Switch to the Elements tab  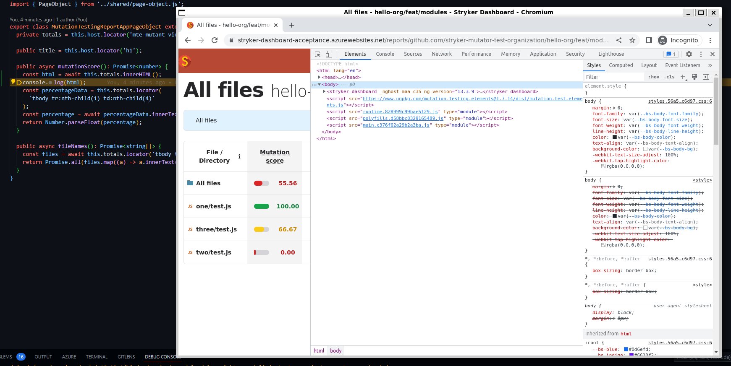click(x=355, y=54)
